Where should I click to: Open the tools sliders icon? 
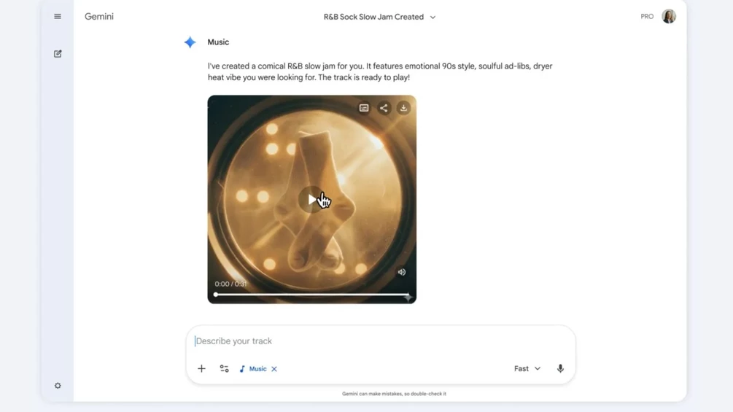click(x=225, y=368)
